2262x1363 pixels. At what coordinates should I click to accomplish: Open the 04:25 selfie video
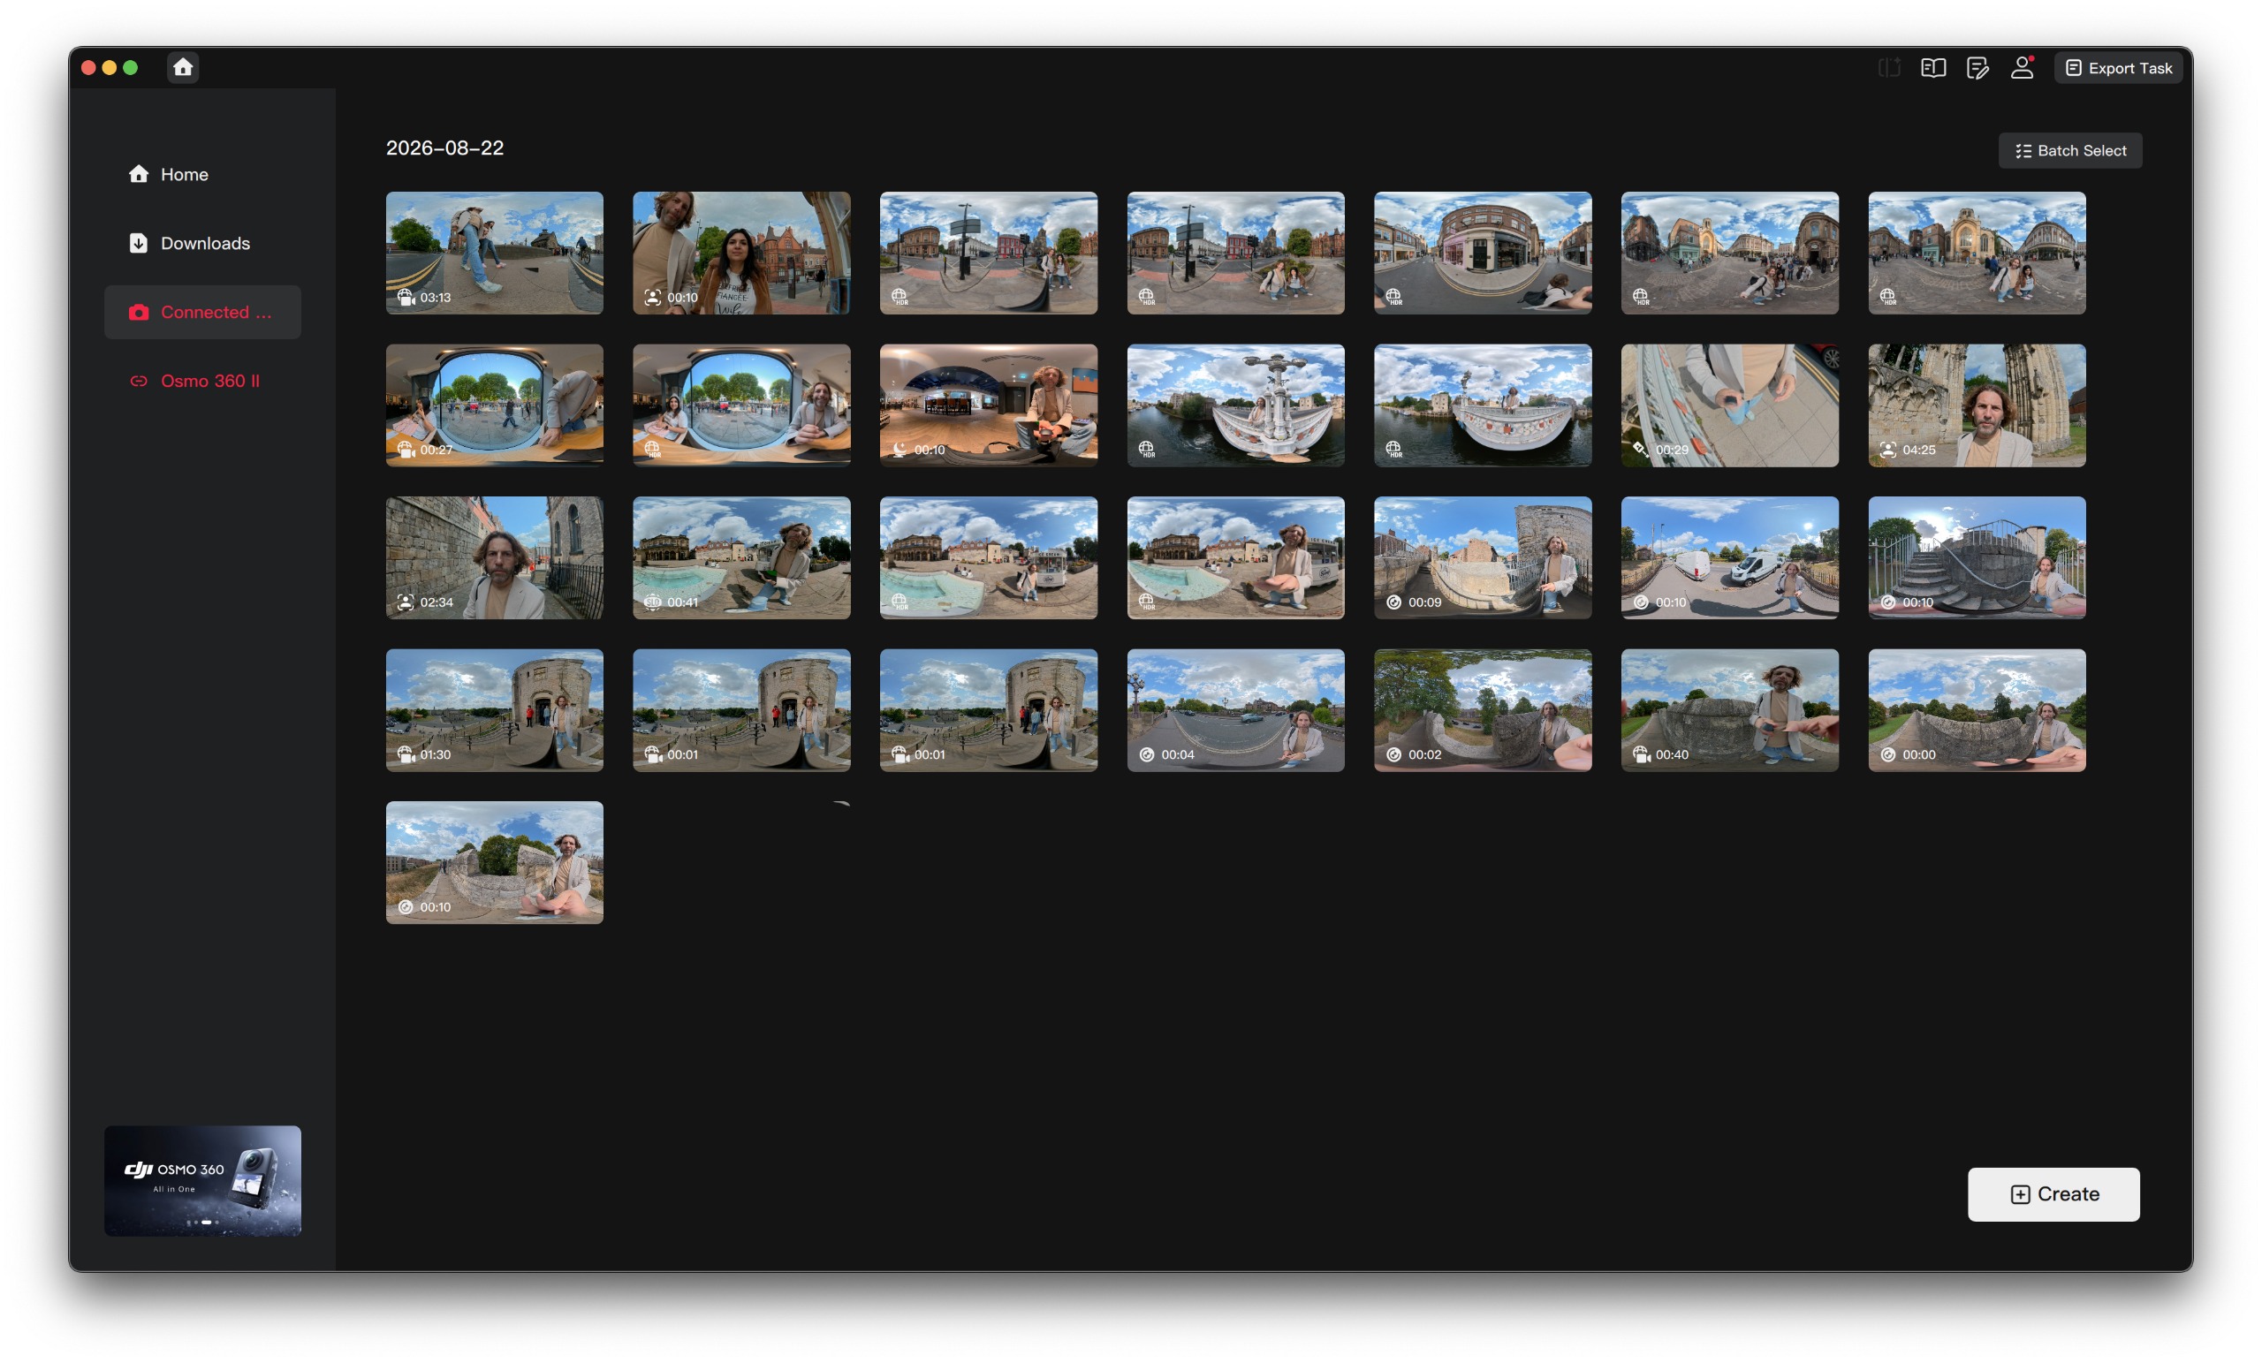pyautogui.click(x=1976, y=405)
